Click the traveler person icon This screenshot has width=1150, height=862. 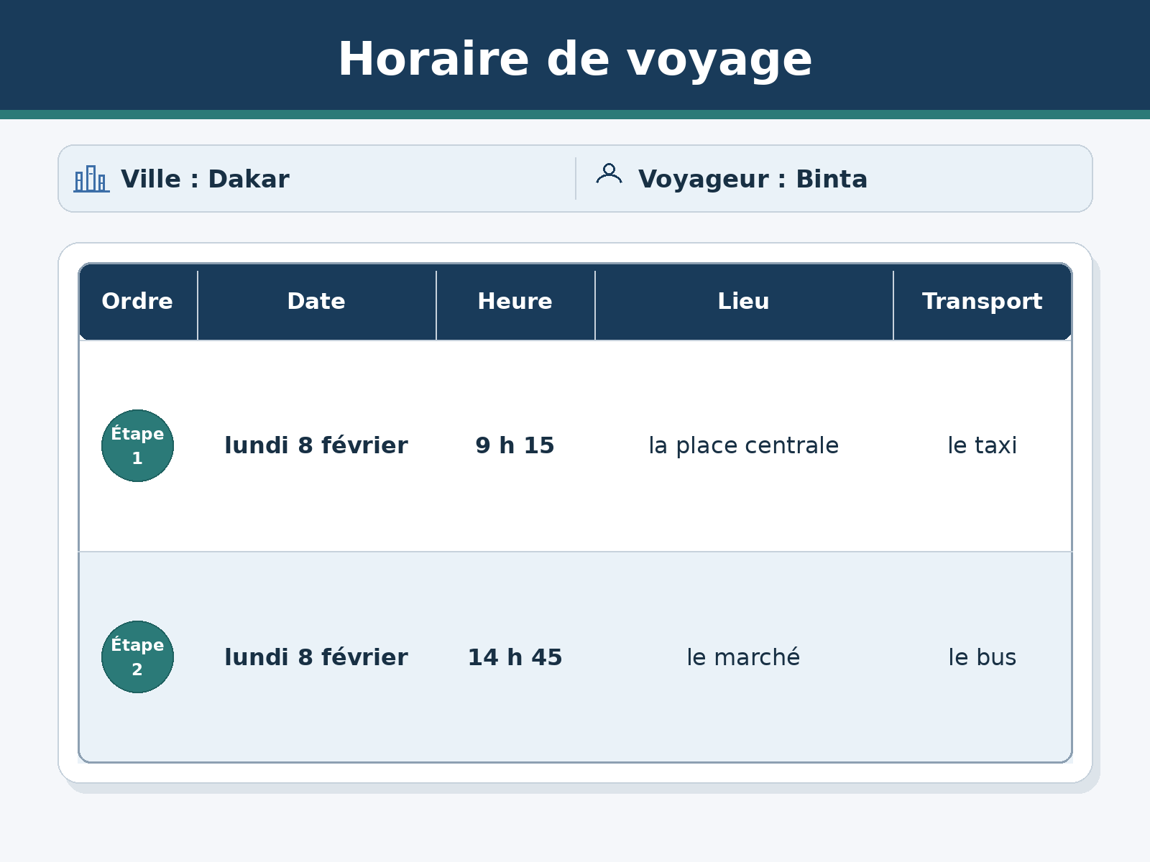(x=609, y=174)
